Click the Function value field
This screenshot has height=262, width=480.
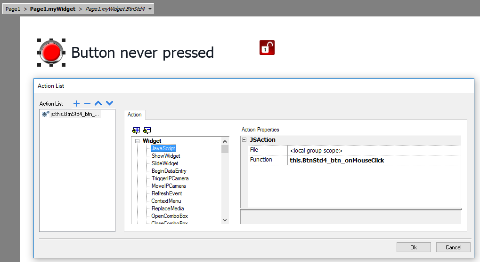pos(374,160)
